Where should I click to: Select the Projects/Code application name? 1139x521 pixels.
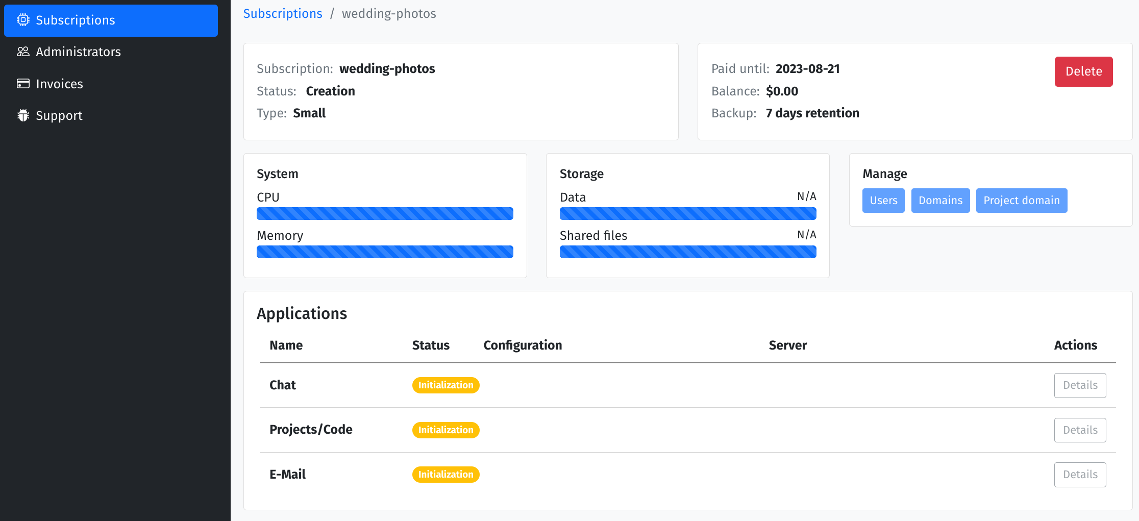coord(311,430)
